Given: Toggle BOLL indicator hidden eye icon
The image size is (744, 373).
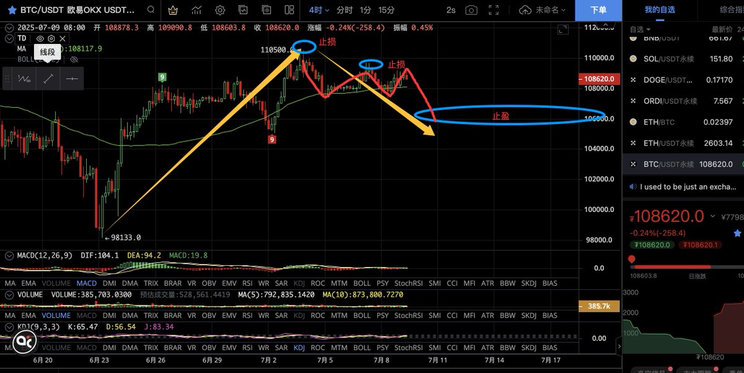Looking at the screenshot, I should click(74, 59).
